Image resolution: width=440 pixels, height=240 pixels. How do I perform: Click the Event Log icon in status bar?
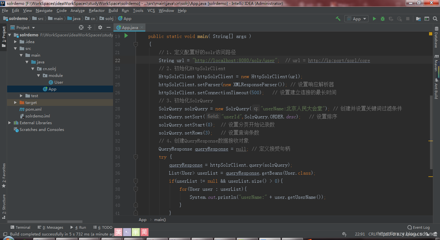409,227
